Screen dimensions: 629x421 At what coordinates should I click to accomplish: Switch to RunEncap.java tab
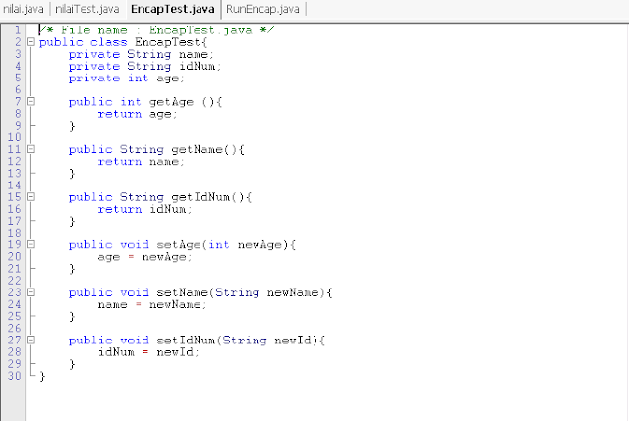click(262, 9)
